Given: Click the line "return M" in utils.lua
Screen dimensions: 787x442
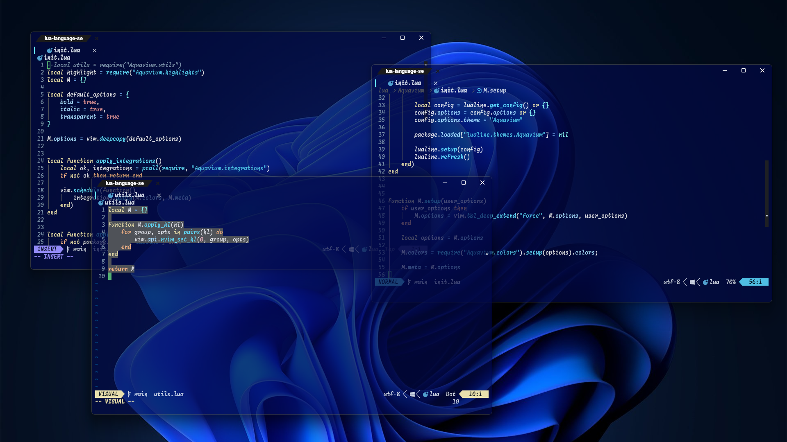Looking at the screenshot, I should [121, 269].
